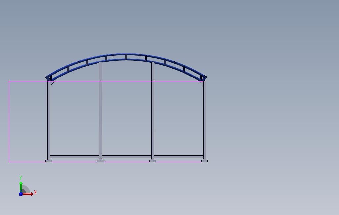Viewport: 339px width, 215px height.
Task: Select the bottom horizontal rail between posts
Action: tap(127, 157)
